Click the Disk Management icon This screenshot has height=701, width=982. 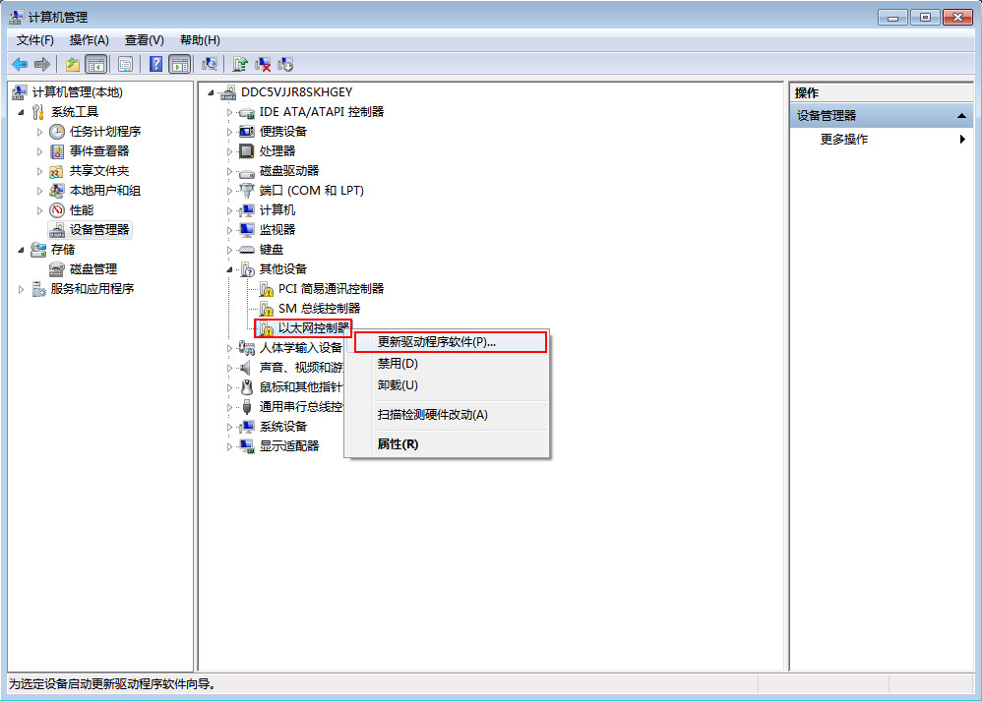tap(57, 269)
